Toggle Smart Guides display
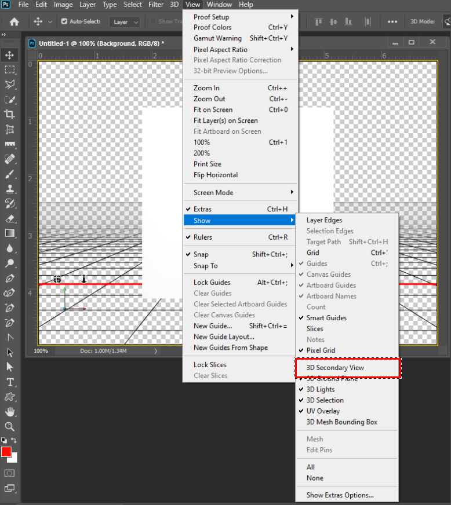 [x=347, y=318]
